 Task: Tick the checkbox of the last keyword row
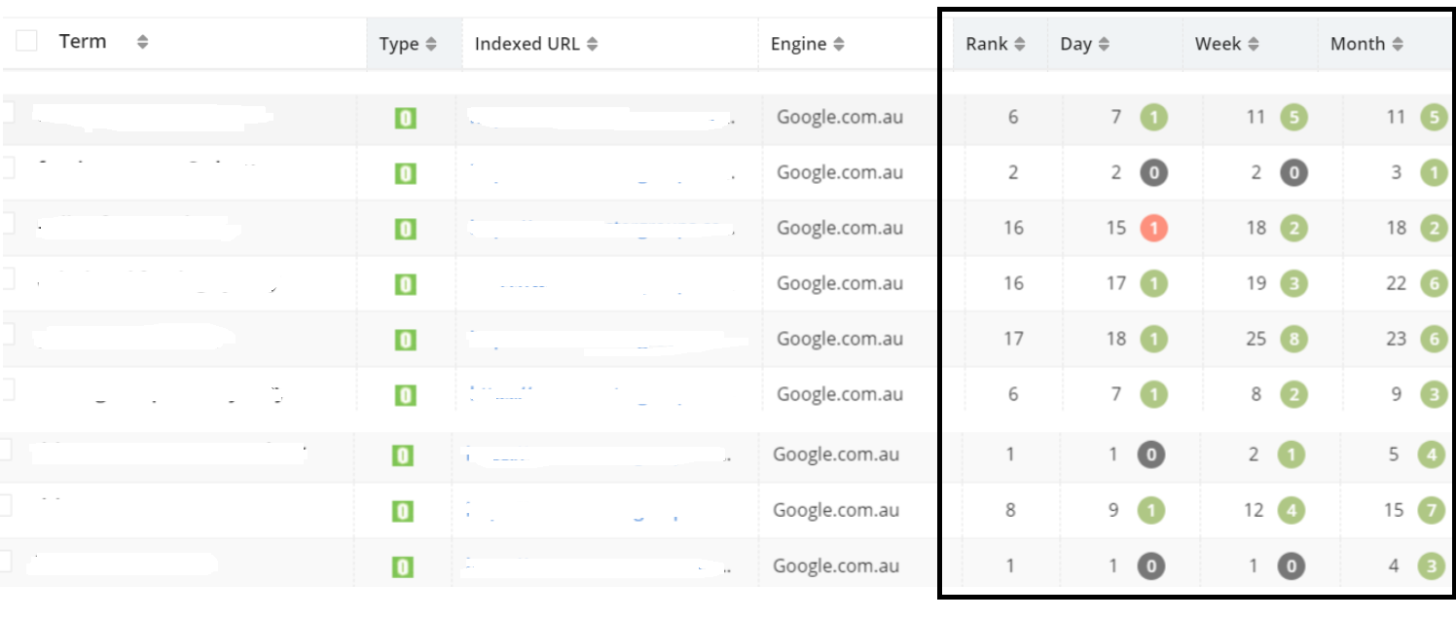click(8, 562)
